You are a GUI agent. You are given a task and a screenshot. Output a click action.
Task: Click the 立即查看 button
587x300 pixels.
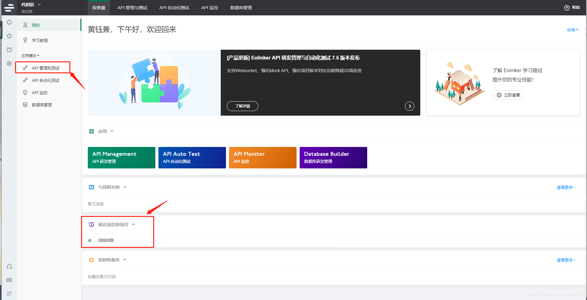tap(508, 95)
